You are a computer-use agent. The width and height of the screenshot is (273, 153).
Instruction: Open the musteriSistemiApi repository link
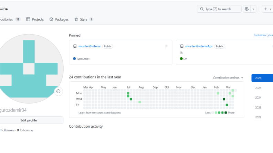[199, 46]
